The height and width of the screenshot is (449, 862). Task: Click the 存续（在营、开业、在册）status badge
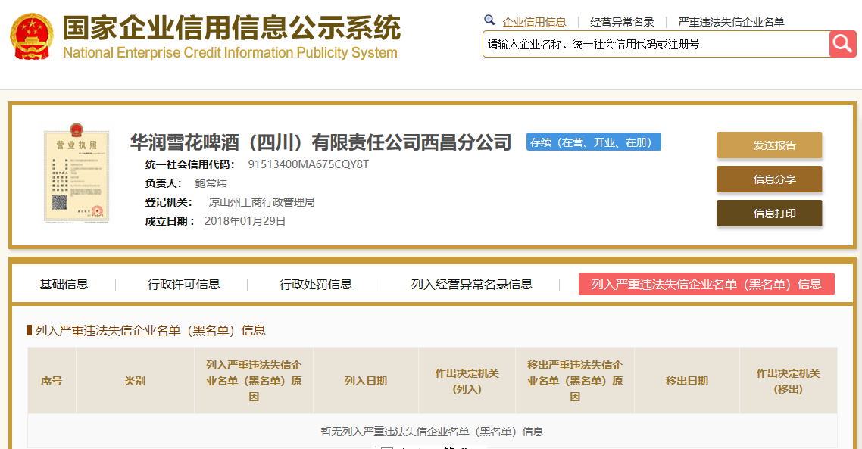(594, 142)
